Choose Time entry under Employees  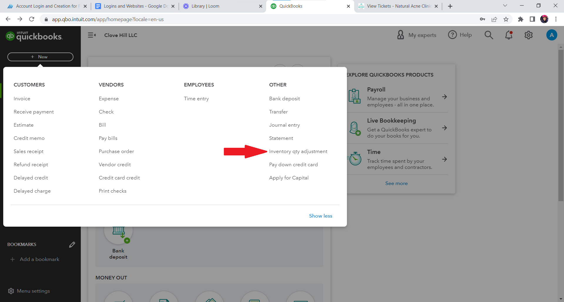[x=196, y=99]
